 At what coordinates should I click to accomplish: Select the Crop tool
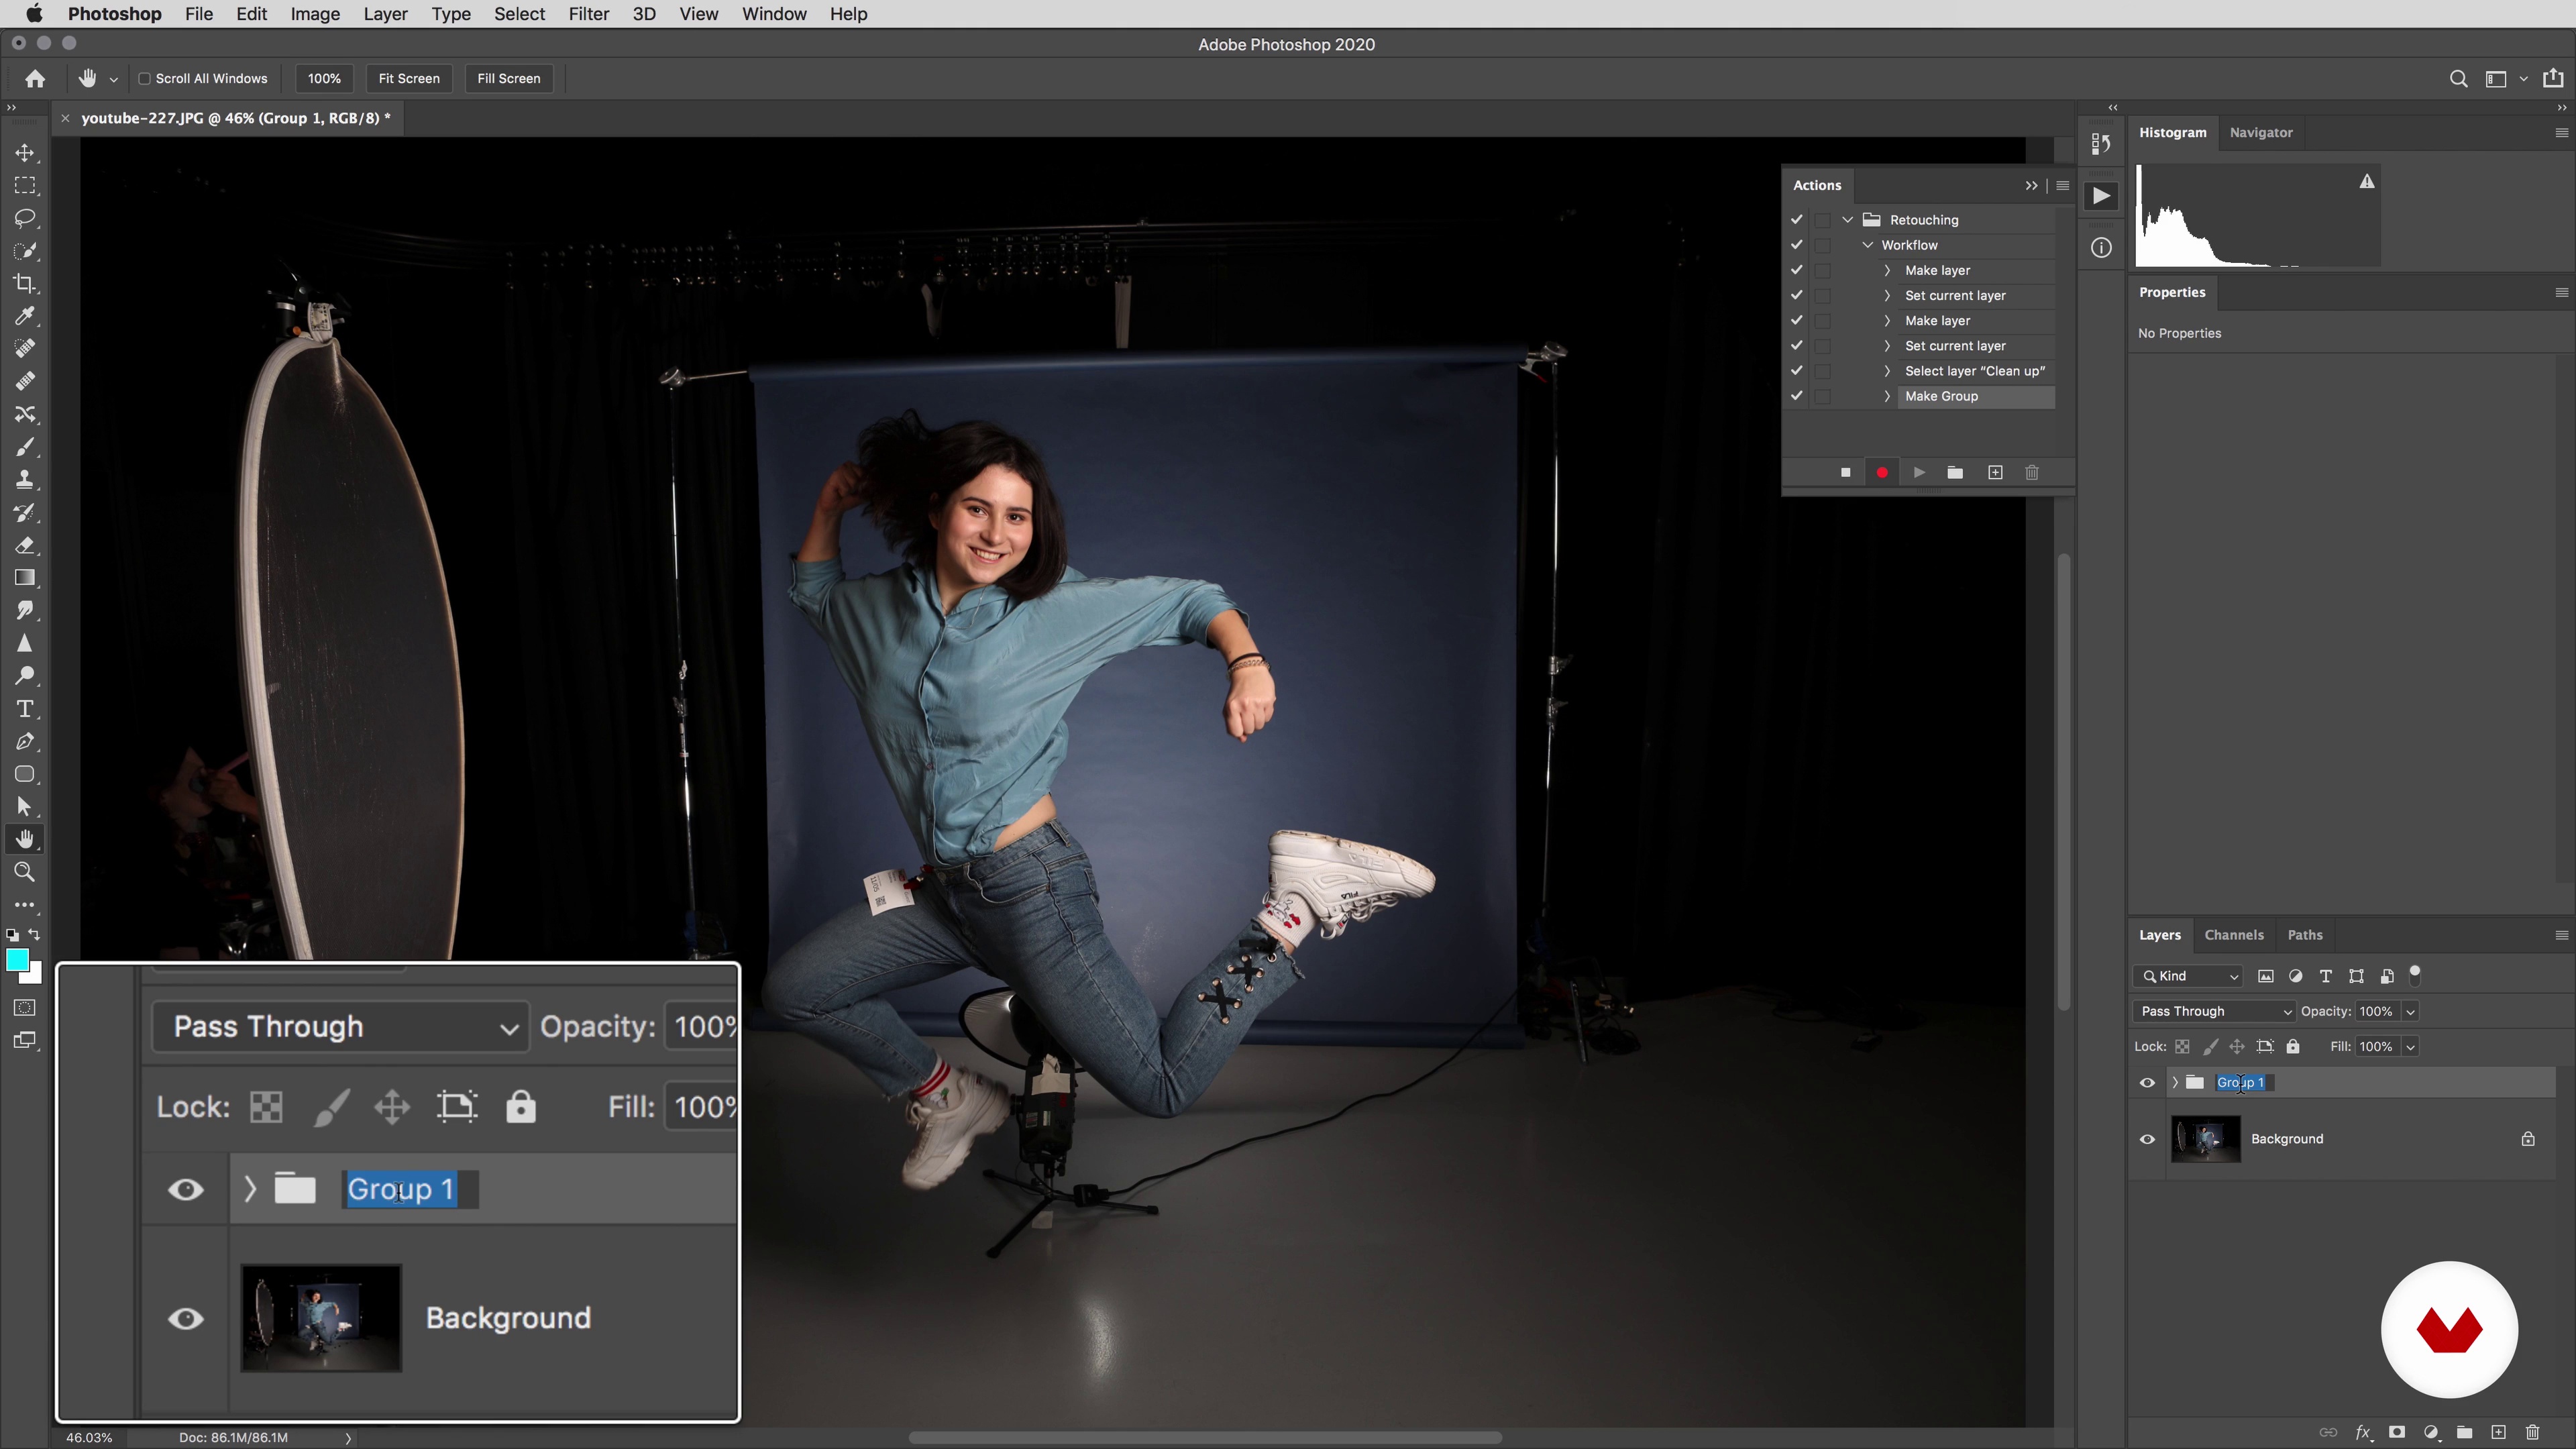click(x=25, y=283)
